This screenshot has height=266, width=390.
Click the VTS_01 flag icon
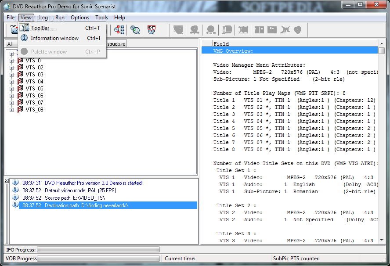[20, 61]
